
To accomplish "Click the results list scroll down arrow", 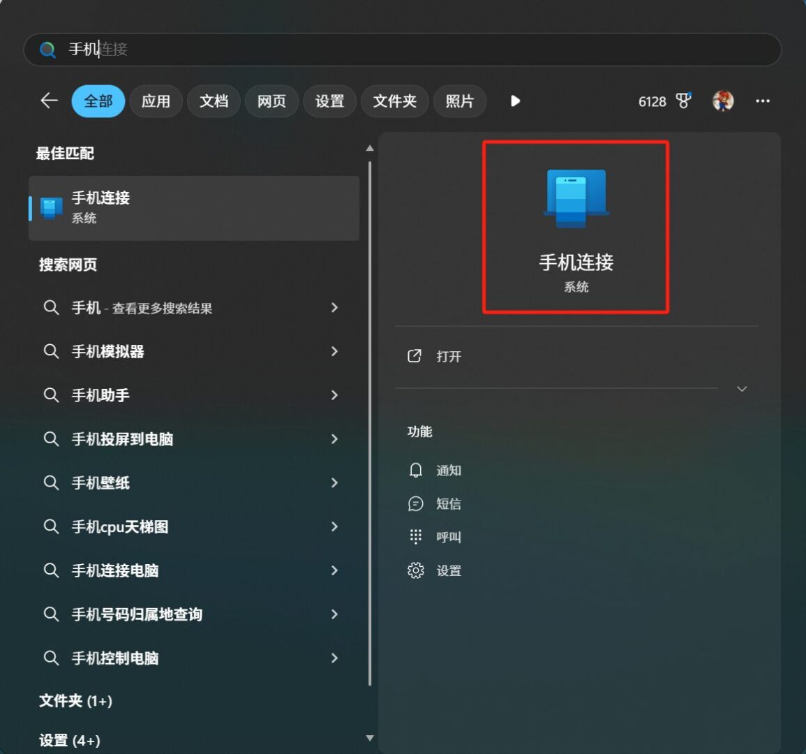I will pyautogui.click(x=370, y=738).
